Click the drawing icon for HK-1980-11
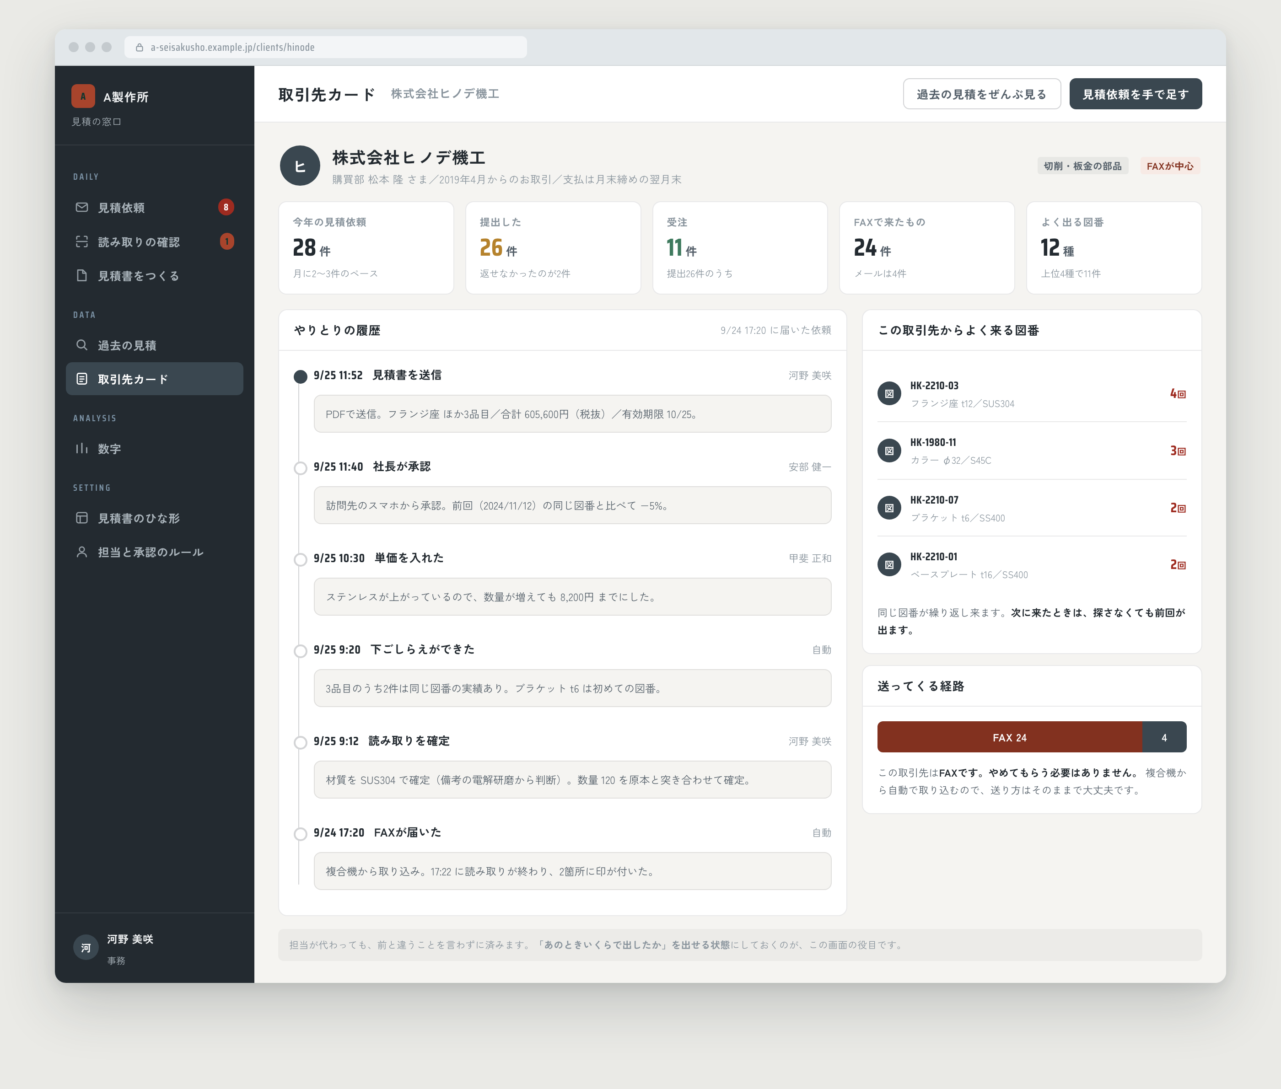 tap(889, 451)
